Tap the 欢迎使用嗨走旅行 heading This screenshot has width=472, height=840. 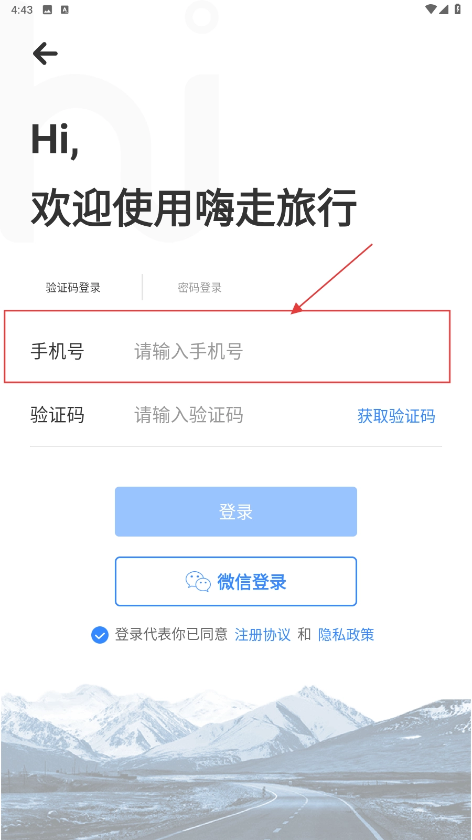click(x=194, y=208)
